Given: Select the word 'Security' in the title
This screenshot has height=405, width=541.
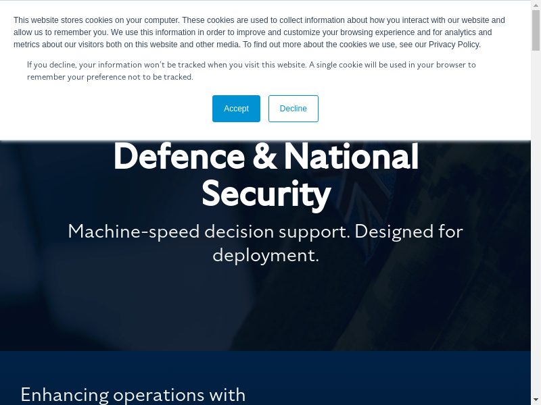Looking at the screenshot, I should [266, 194].
